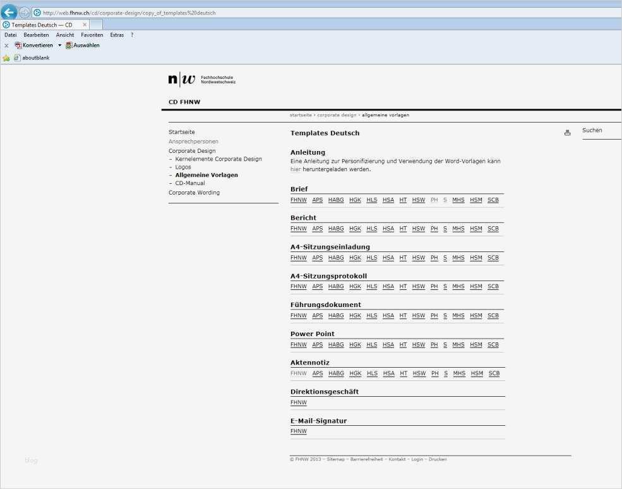The width and height of the screenshot is (622, 489).
Task: Open the Extras menu
Action: pyautogui.click(x=117, y=35)
